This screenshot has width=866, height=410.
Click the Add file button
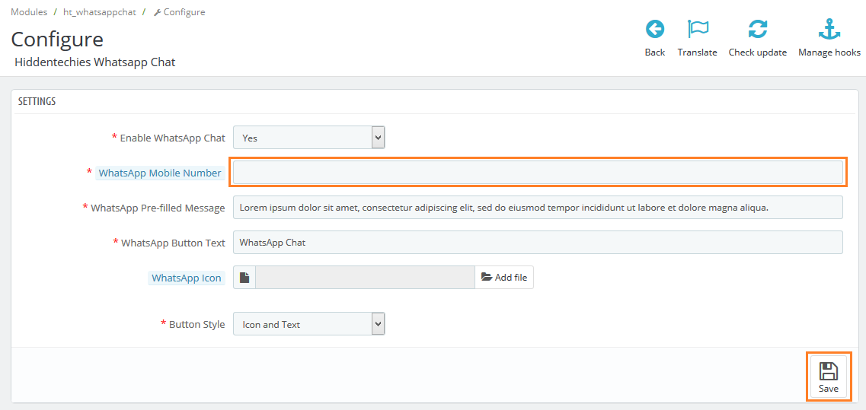(503, 277)
